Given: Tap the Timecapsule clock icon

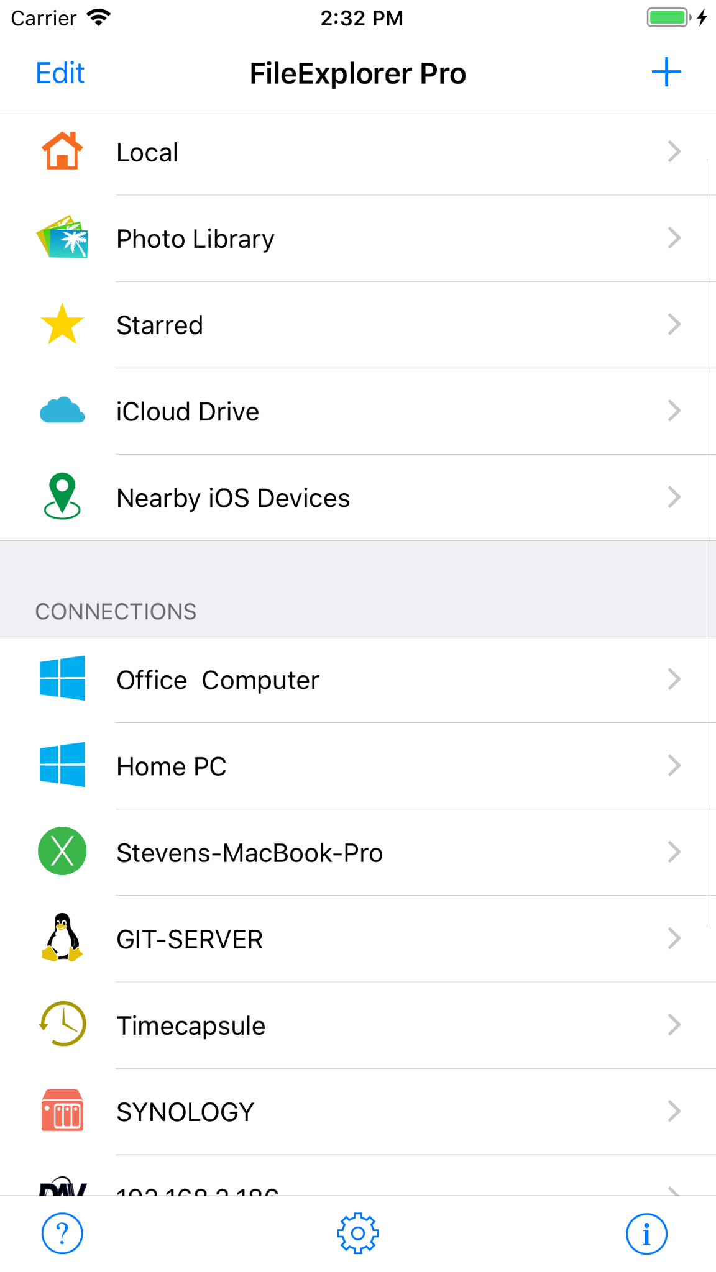Looking at the screenshot, I should click(62, 1024).
